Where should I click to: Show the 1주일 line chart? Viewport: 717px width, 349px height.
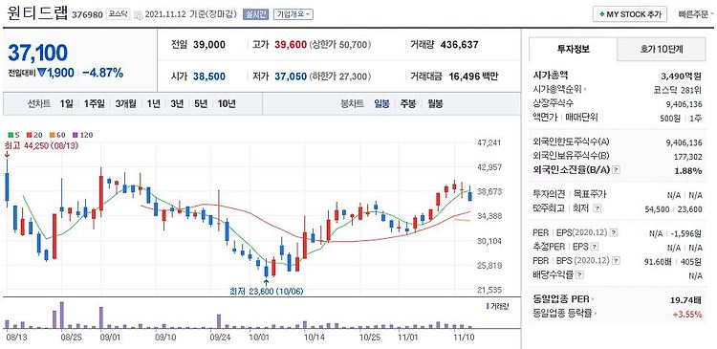click(95, 104)
